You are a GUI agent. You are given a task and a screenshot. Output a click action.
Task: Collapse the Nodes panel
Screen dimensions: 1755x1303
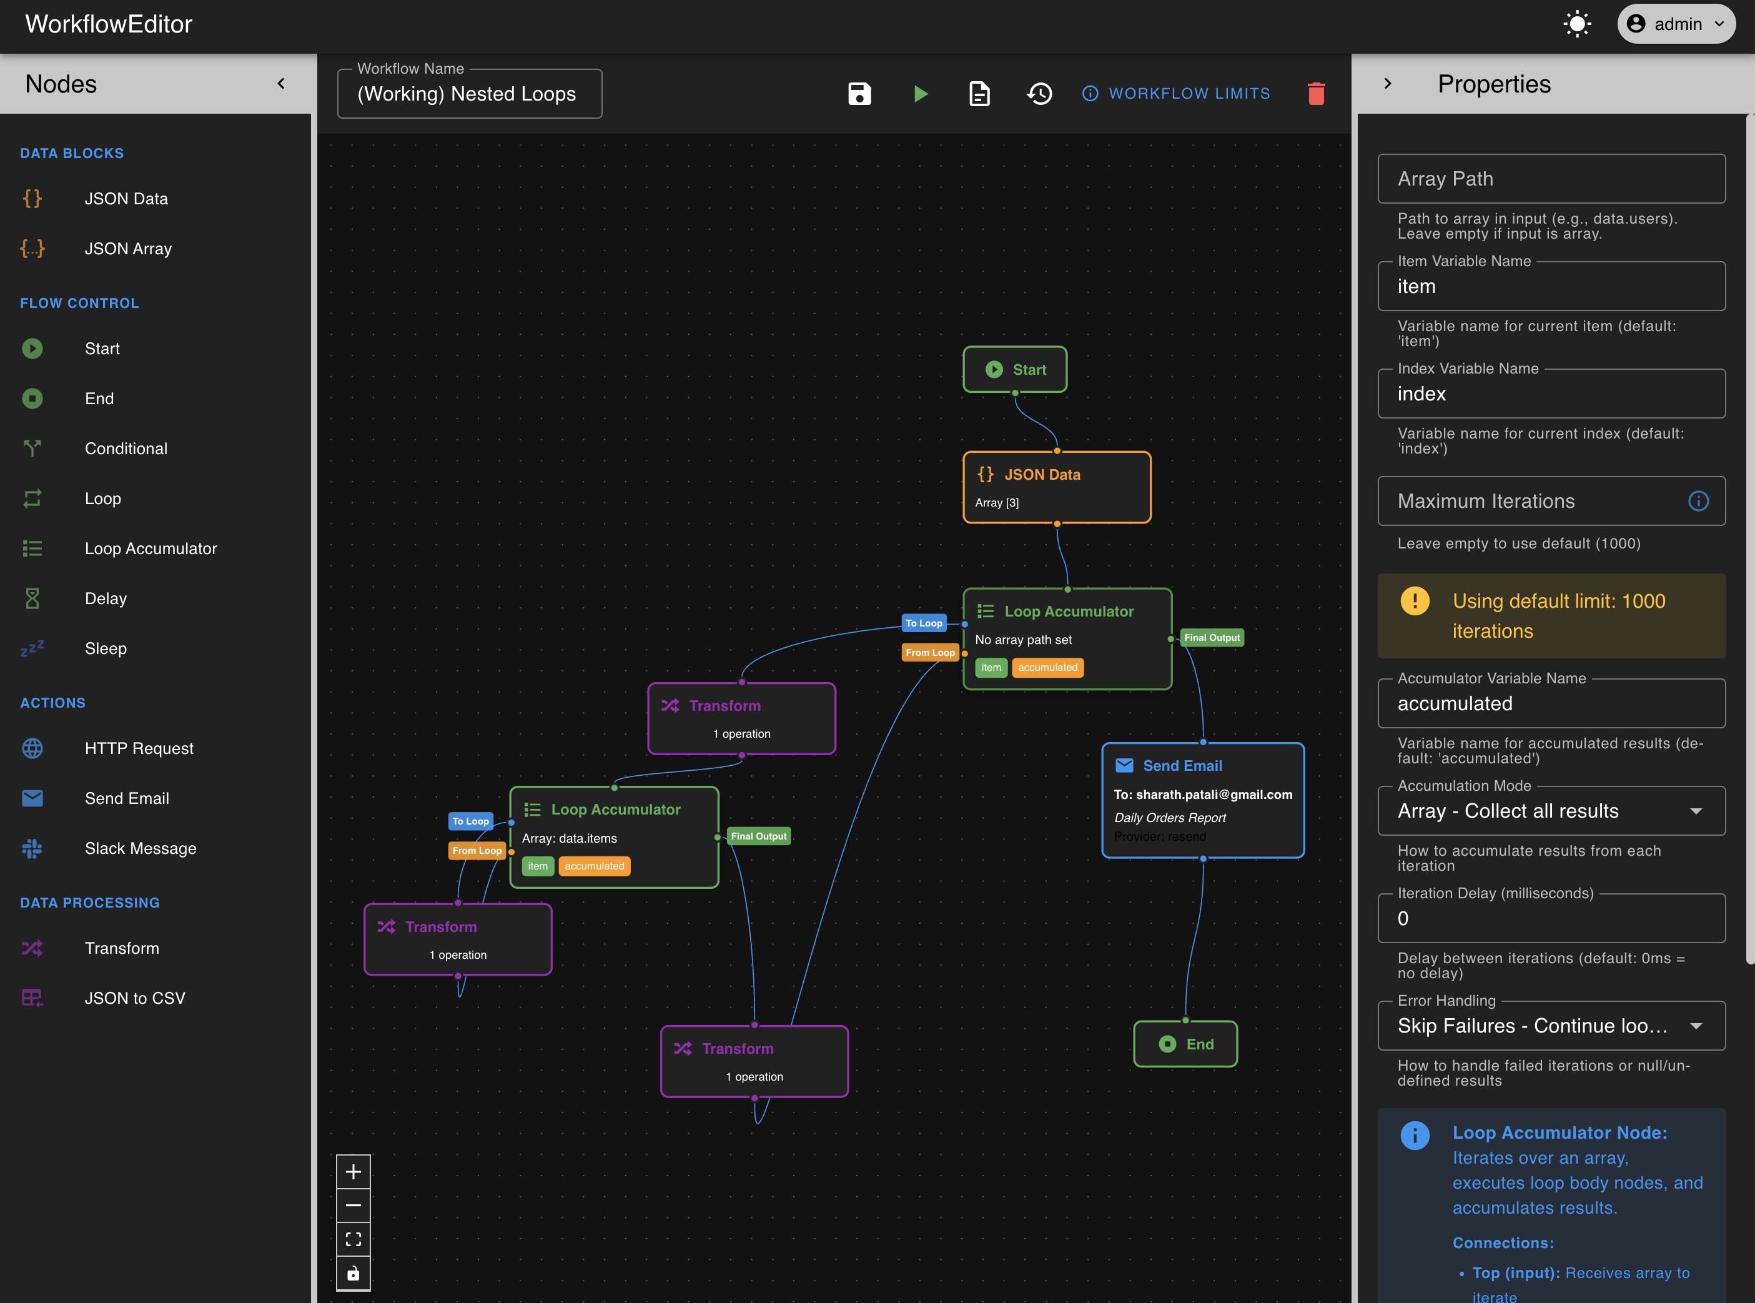coord(282,83)
